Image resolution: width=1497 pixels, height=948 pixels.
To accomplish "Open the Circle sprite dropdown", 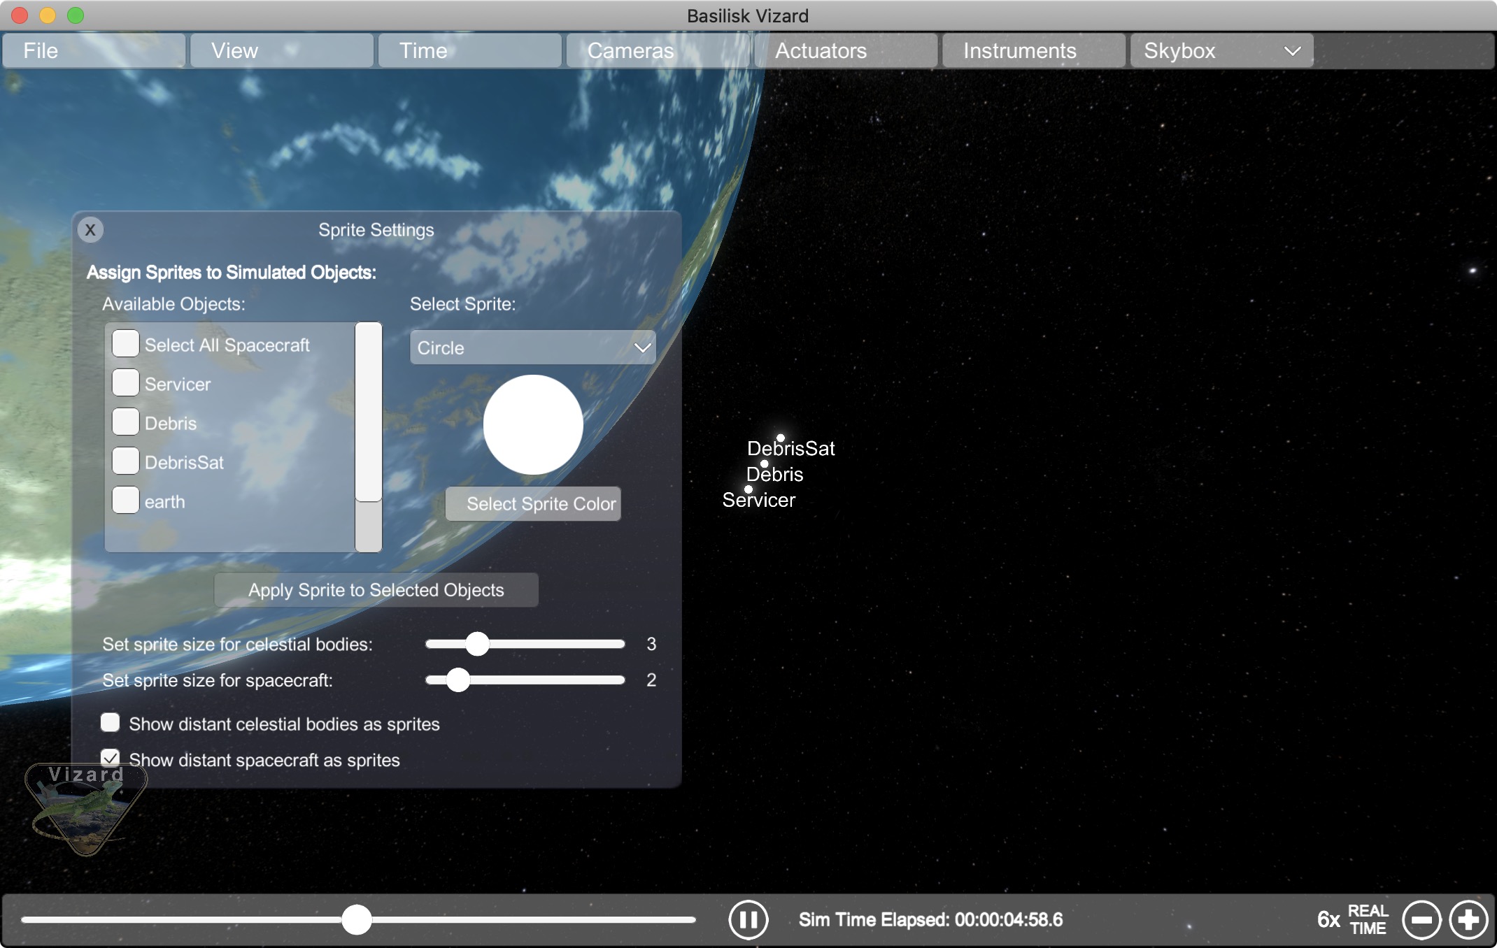I will click(532, 347).
